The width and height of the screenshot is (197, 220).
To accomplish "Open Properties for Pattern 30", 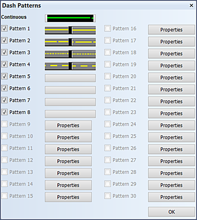I will tap(172, 197).
